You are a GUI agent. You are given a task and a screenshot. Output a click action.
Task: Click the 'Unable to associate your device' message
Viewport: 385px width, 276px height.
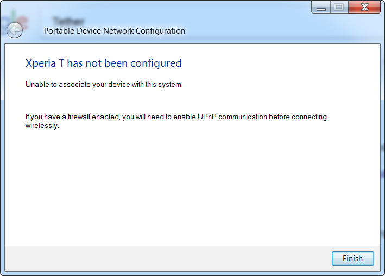pos(104,85)
